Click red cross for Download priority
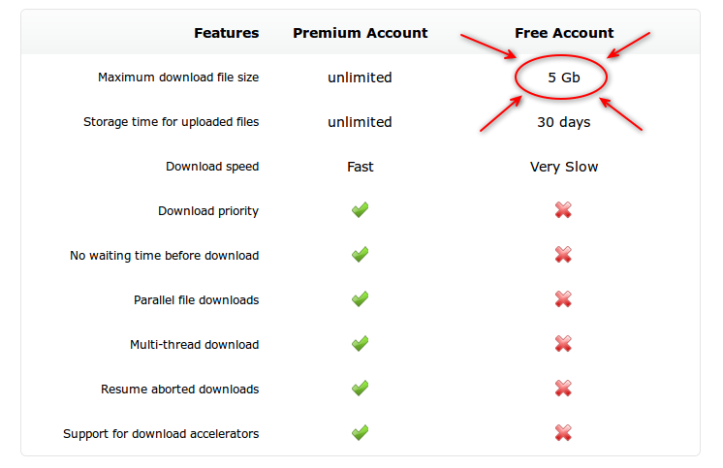Image resolution: width=723 pixels, height=468 pixels. (563, 210)
